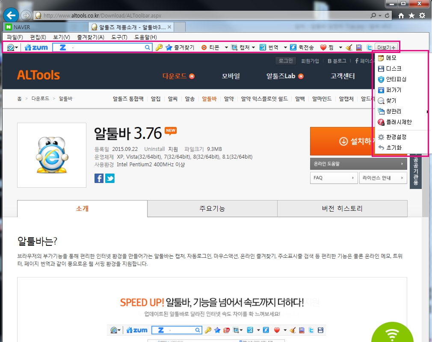The image size is (432, 342).
Task: Switch to the NAVER browser tab
Action: point(45,27)
